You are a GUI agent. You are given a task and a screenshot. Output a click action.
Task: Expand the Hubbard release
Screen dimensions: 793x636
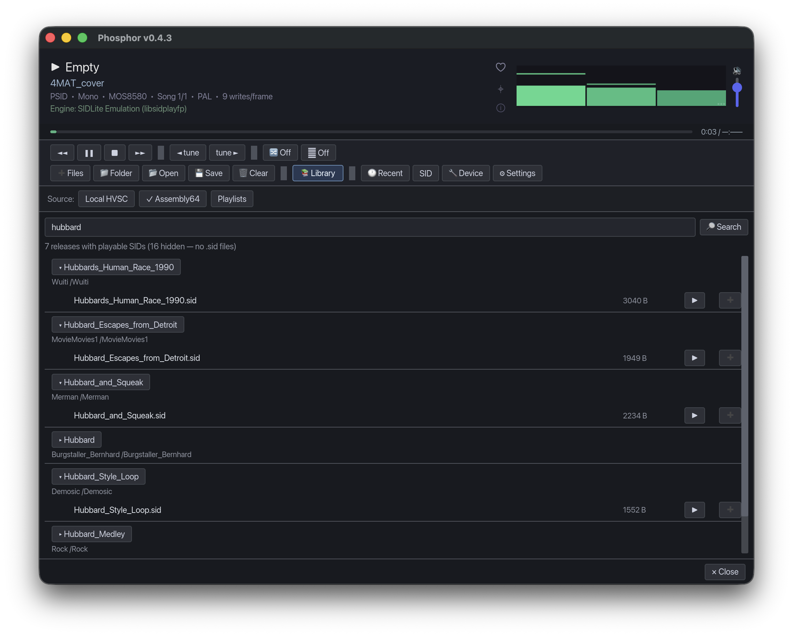point(76,439)
